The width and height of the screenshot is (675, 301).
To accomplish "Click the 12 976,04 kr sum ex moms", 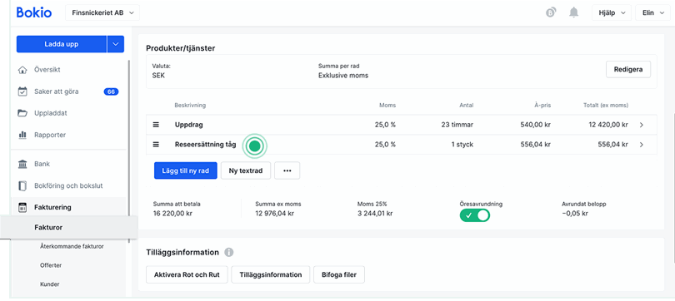I will tap(275, 213).
